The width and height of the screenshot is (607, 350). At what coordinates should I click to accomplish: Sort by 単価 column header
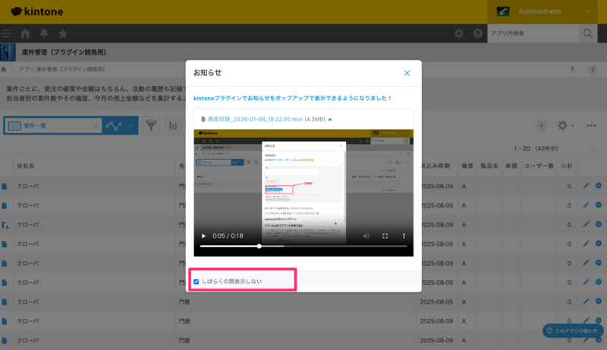point(511,166)
